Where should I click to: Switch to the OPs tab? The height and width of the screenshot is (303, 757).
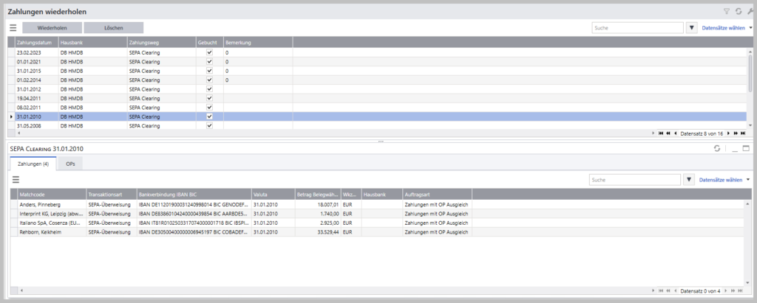click(70, 164)
